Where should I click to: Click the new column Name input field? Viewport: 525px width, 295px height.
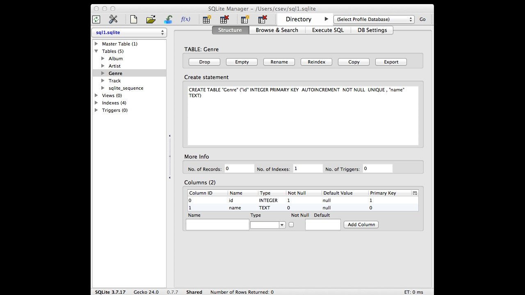point(217,225)
